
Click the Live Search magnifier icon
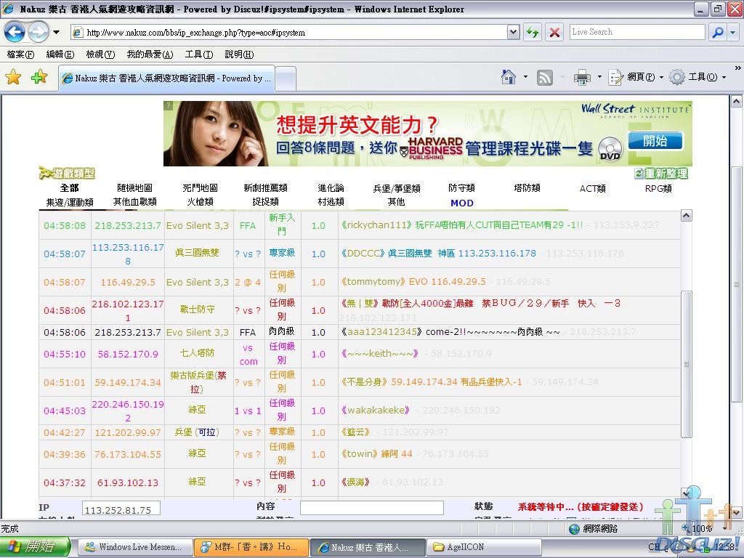point(716,32)
